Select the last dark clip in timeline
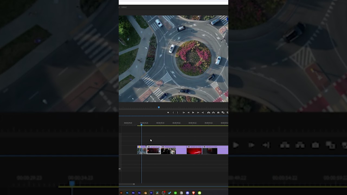The width and height of the screenshot is (347, 195). click(215, 150)
